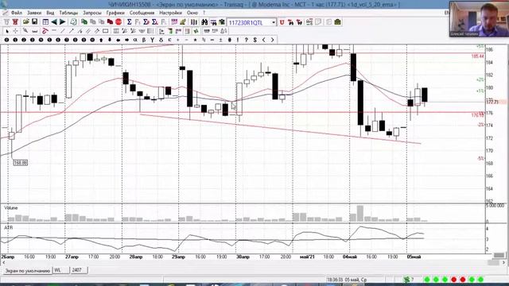Viewport: 509px width, 286px height.
Task: Click the question mark symbol marker
Action: 247,40
